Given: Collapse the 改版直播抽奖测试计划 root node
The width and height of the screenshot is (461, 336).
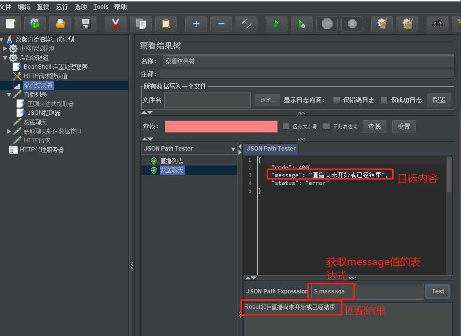Looking at the screenshot, I should click(x=2, y=39).
